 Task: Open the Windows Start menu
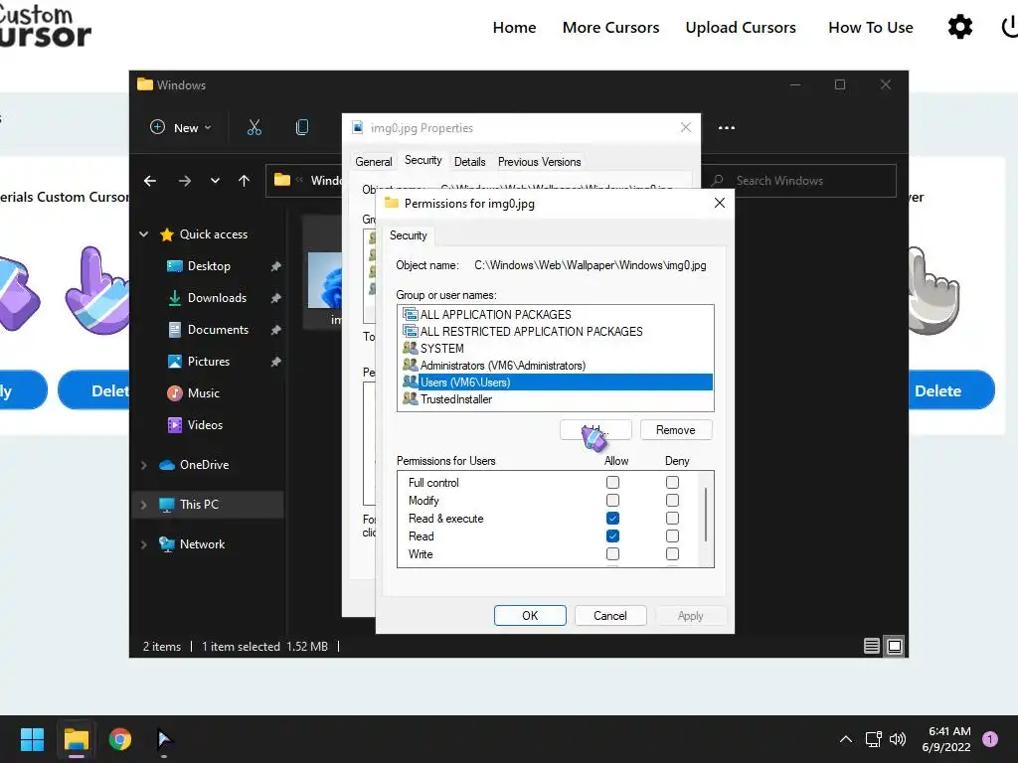(32, 739)
